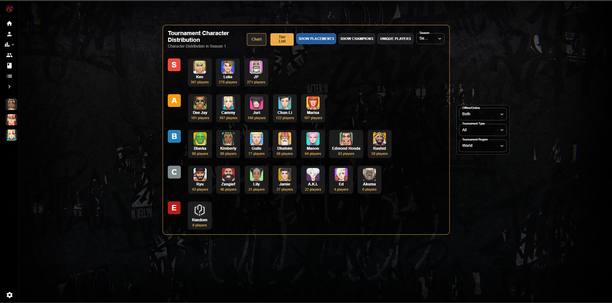Select Kimberly avatar shortcut in sidebar

click(11, 104)
